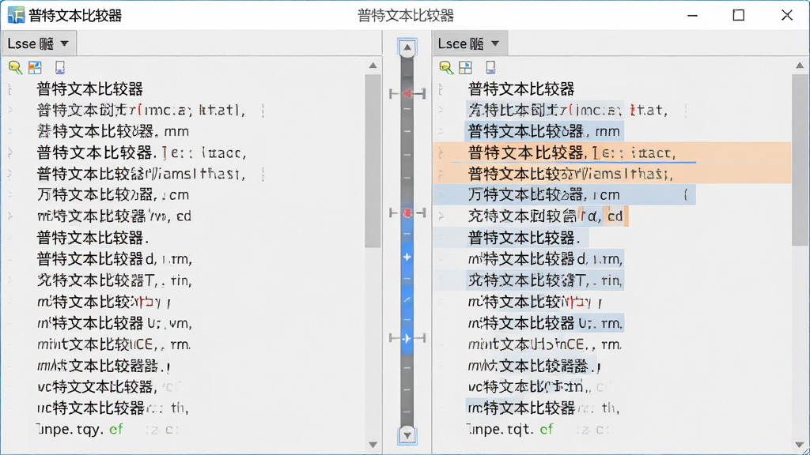Select left pane line ending 文本比较器器.
The image size is (810, 455).
[104, 367]
